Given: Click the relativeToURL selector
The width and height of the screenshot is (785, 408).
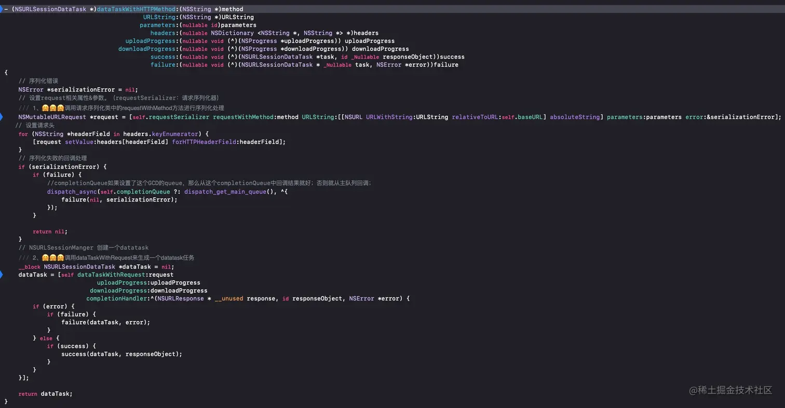Looking at the screenshot, I should pyautogui.click(x=475, y=117).
